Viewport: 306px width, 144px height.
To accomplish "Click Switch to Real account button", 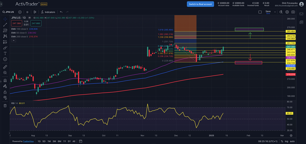I will 200,4.
